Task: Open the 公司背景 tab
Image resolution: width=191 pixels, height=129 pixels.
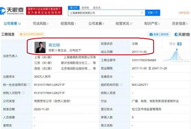Action: pos(12,24)
